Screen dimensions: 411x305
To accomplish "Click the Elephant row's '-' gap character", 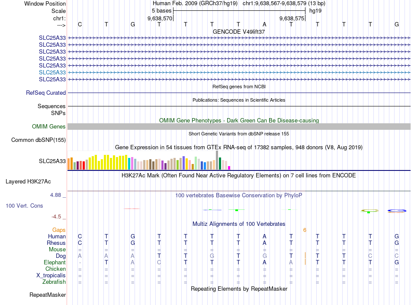I will [80, 263].
